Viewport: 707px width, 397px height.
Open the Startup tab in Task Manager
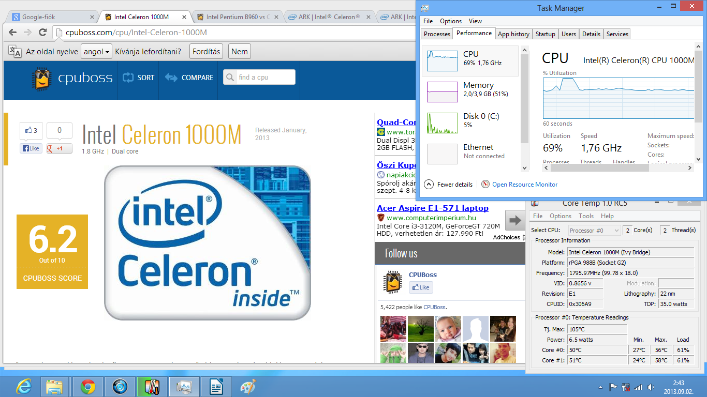[545, 34]
